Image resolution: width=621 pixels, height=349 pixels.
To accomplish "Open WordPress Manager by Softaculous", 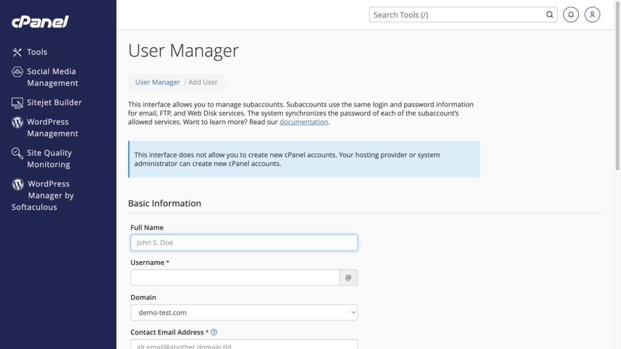I will point(43,196).
